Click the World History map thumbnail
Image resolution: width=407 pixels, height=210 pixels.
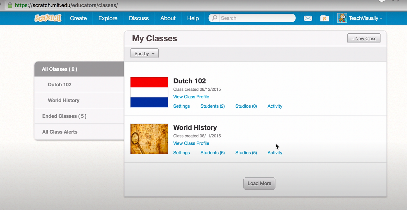149,139
